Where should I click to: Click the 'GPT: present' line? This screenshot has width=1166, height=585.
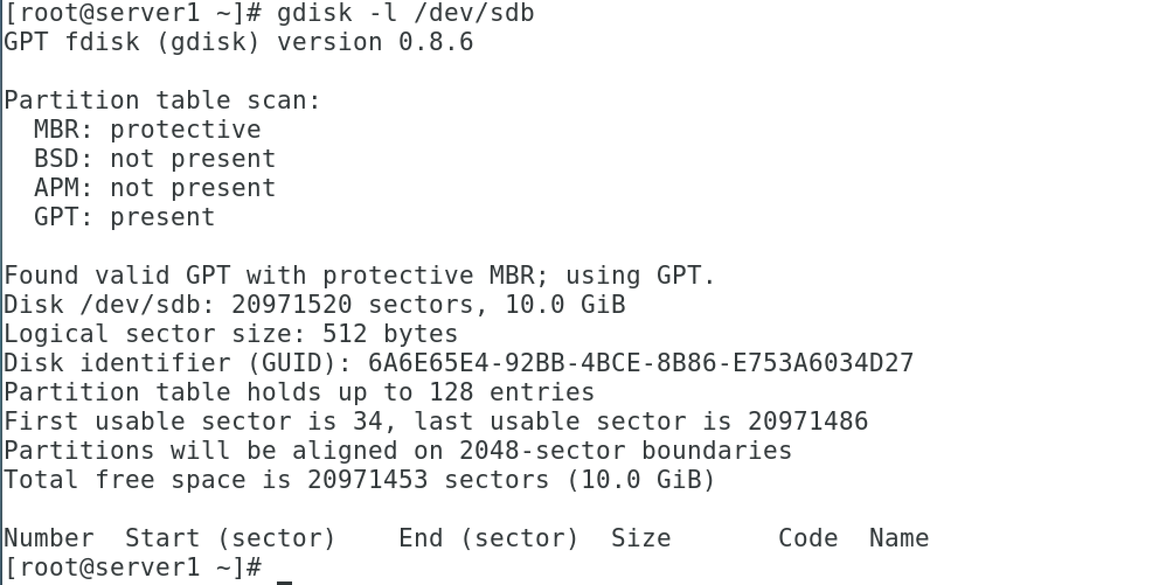coord(124,217)
